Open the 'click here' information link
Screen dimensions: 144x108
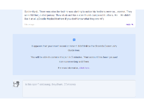pos(84,68)
